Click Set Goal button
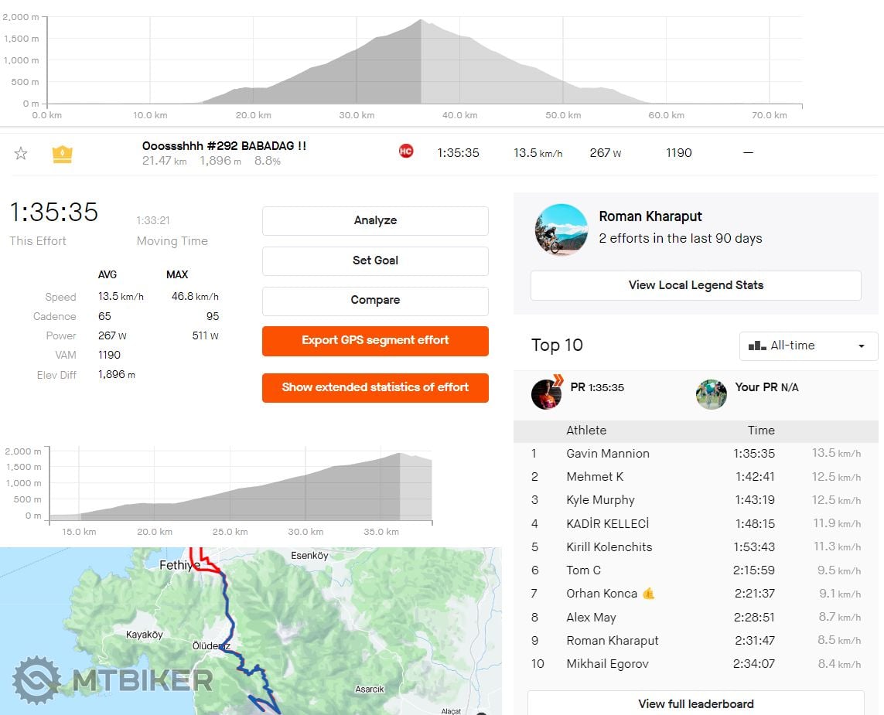Image resolution: width=884 pixels, height=715 pixels. click(375, 260)
